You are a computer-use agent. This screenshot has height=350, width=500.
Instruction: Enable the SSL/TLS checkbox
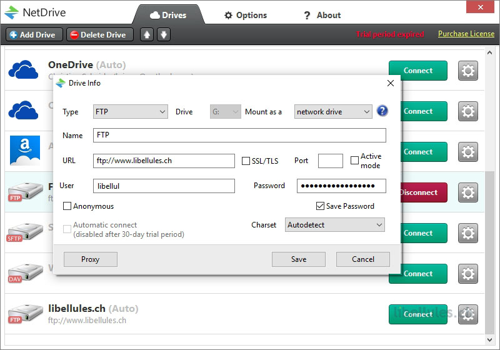point(246,161)
